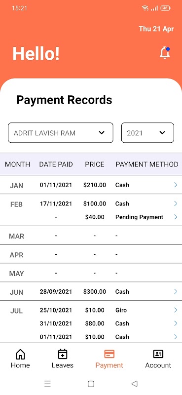Open Giro $10.00 payment chevron
This screenshot has height=395, width=182.
click(176, 310)
